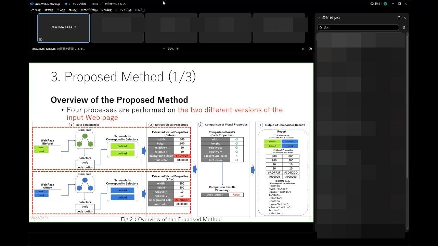Click the 検索 participant search field
This screenshot has height=246, width=438.
coord(358,27)
